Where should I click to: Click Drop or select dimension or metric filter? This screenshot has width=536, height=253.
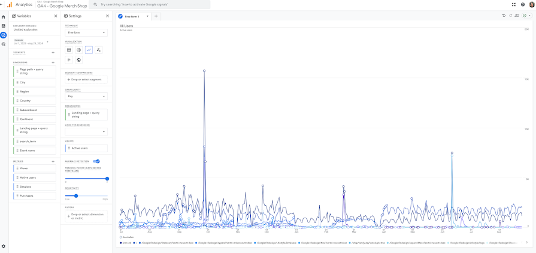(86, 216)
